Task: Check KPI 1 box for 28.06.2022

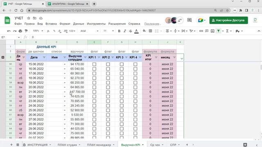Action: (x=94, y=124)
